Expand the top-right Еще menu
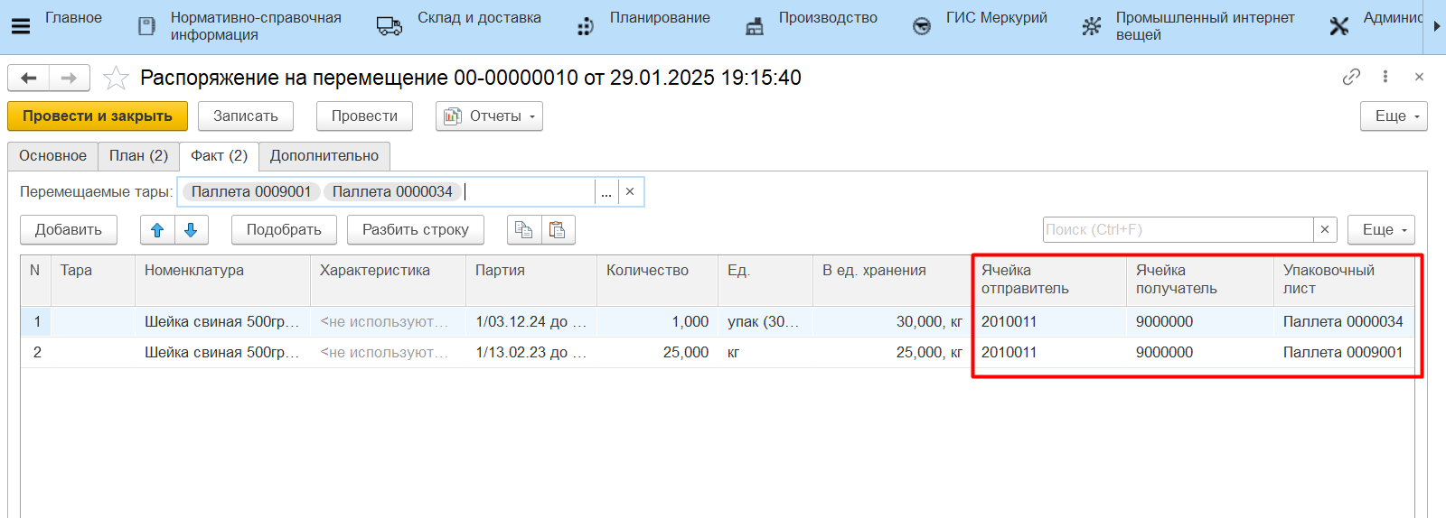This screenshot has width=1446, height=518. pos(1393,116)
